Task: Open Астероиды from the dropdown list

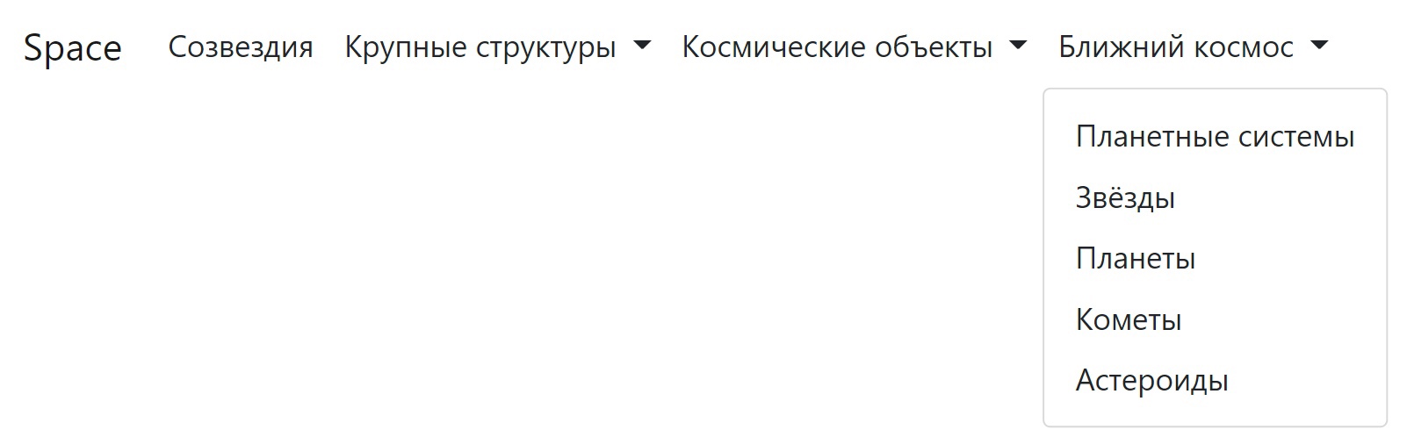Action: pos(1215,381)
